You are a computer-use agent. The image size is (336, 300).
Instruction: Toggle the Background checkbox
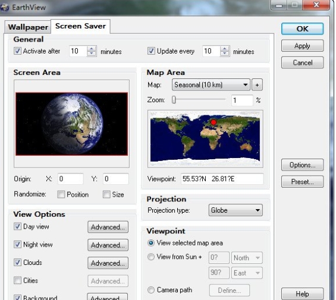coord(17,298)
